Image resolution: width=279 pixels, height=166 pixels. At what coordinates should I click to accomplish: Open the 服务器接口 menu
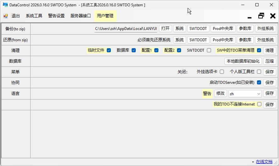81,16
